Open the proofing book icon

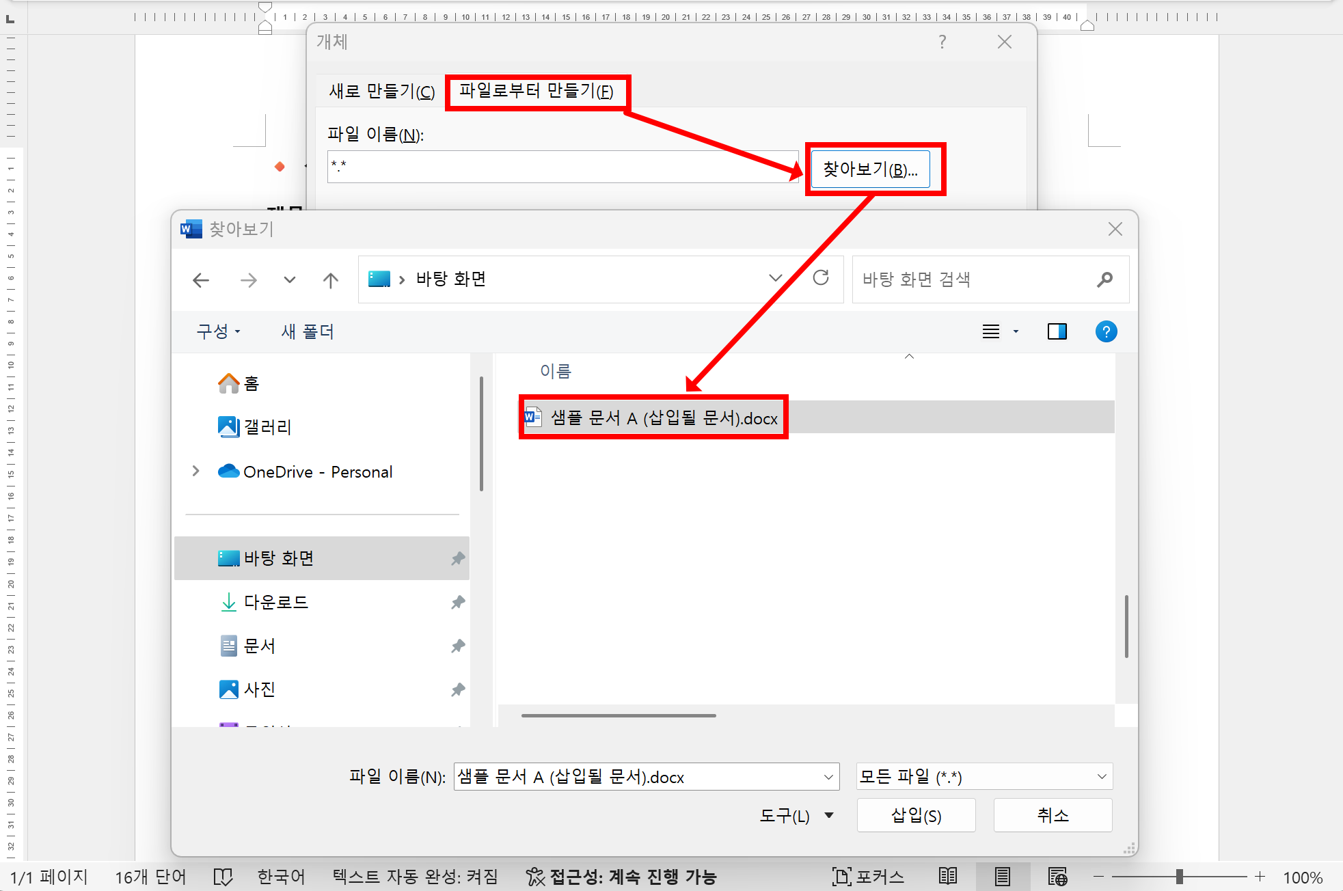pyautogui.click(x=223, y=877)
